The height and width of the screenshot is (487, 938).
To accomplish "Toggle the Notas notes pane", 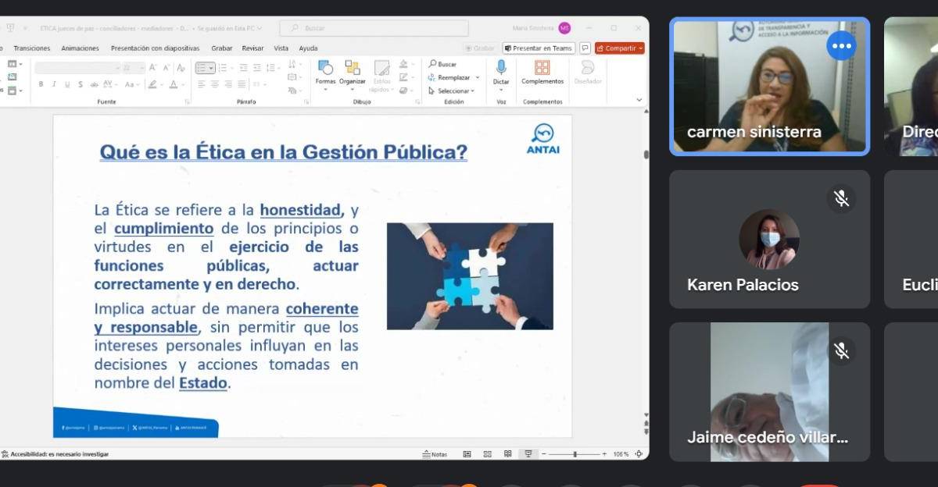I will coord(435,454).
